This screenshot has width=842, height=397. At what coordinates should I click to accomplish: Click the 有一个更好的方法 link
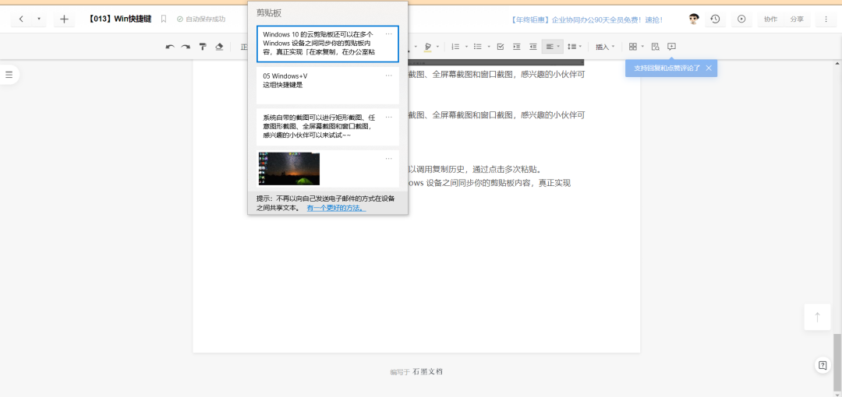click(336, 208)
